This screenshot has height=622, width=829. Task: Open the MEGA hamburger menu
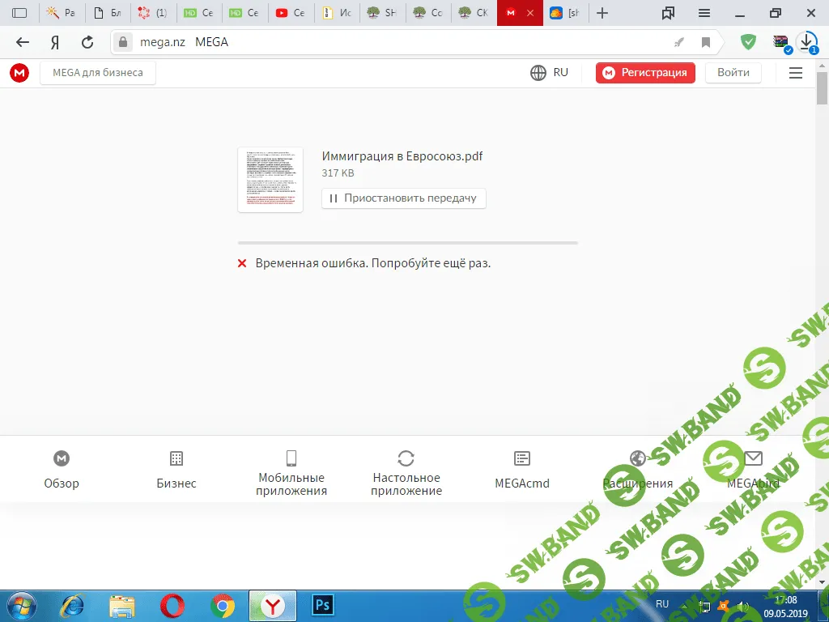pos(795,73)
